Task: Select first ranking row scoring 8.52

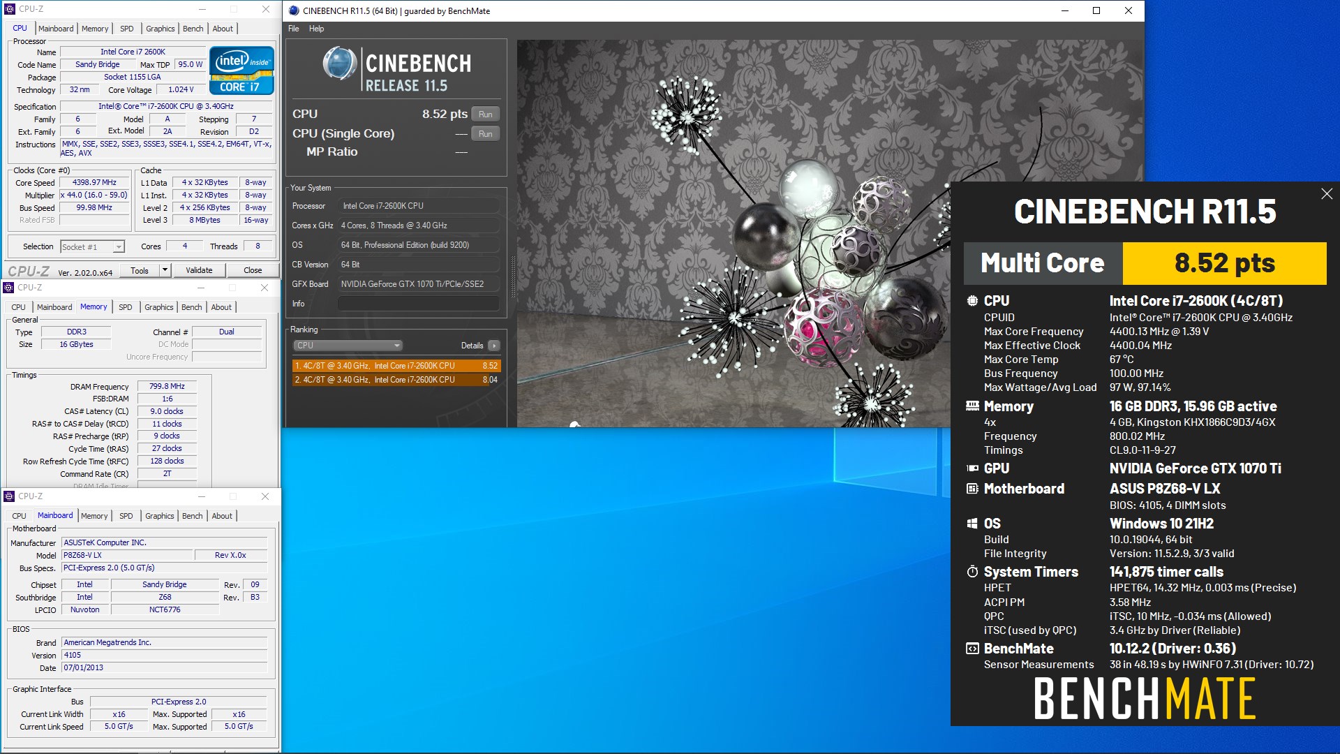Action: point(396,366)
